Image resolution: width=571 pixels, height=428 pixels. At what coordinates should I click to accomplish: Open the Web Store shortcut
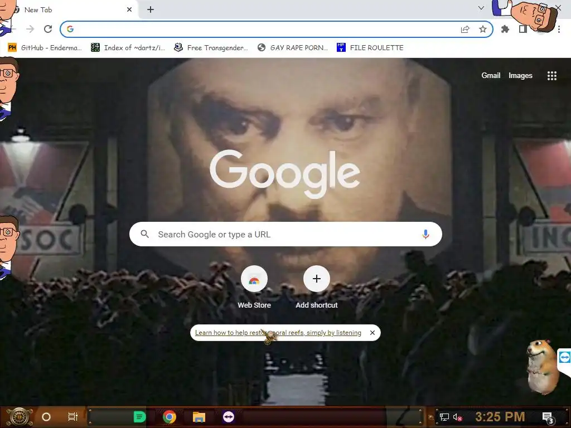coord(254,288)
